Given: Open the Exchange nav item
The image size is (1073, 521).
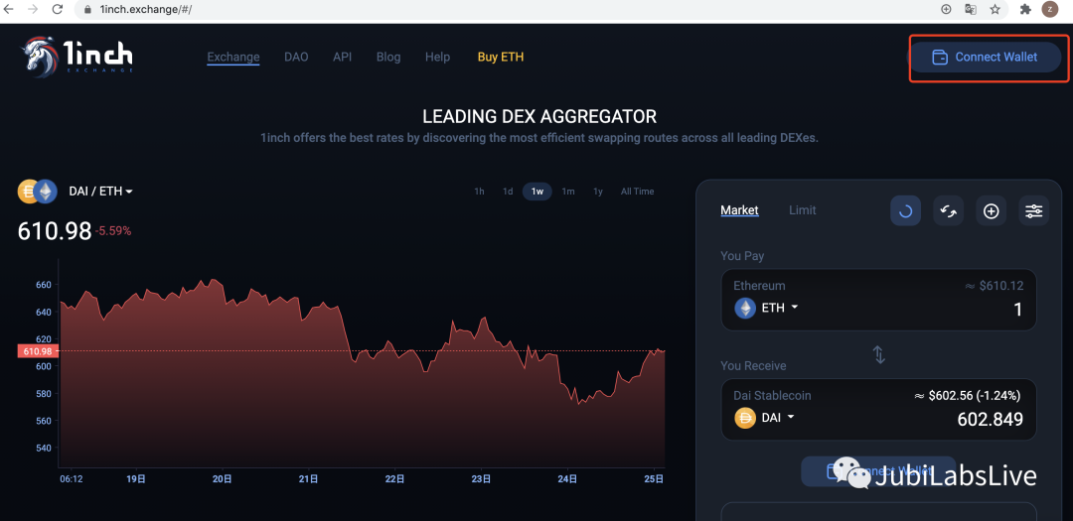Looking at the screenshot, I should pos(233,57).
